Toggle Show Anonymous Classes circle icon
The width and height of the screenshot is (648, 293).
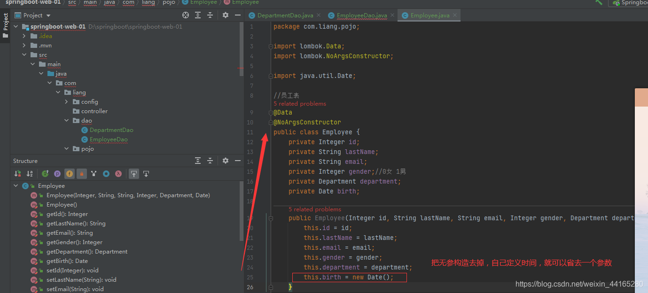tap(106, 174)
